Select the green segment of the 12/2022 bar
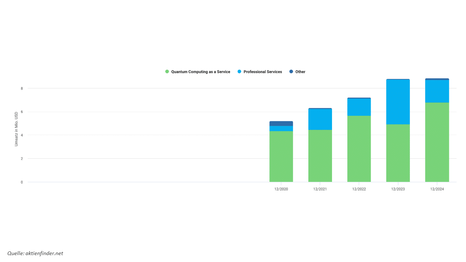466x262 pixels. coord(359,149)
